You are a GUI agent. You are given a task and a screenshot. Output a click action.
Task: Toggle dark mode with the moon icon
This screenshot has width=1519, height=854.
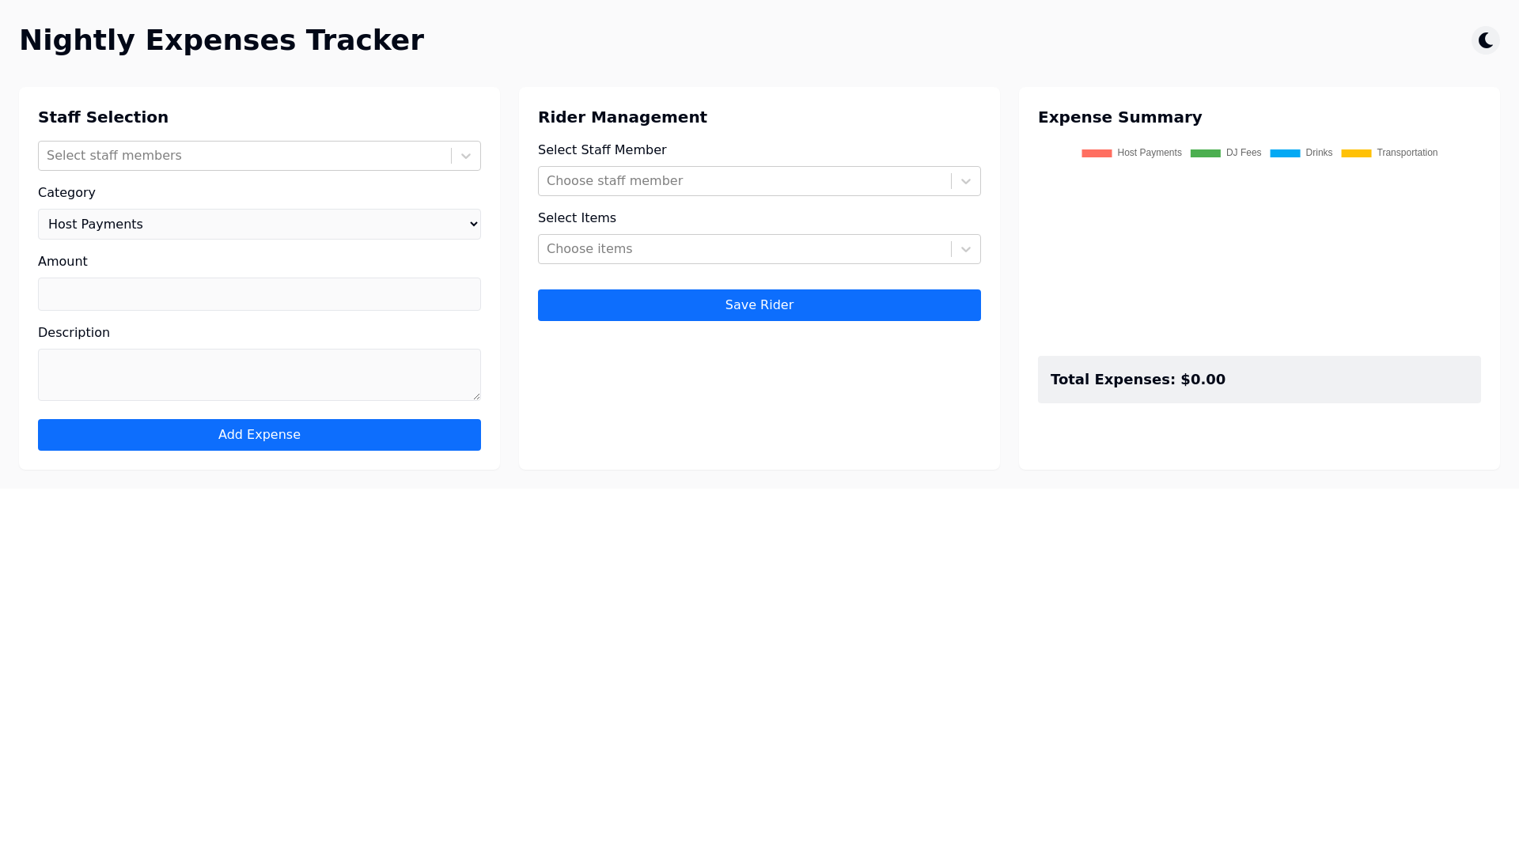pos(1485,40)
